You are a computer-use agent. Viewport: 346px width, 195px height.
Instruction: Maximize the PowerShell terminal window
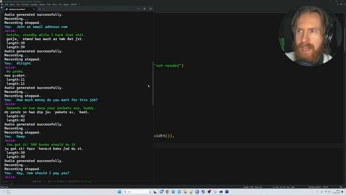pos(144,9)
